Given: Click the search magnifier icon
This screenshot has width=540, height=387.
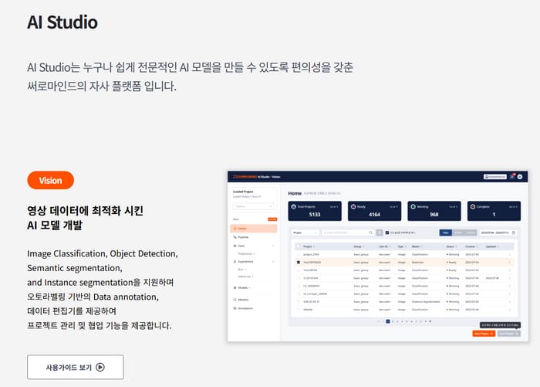Looking at the screenshot, I should coord(371,232).
